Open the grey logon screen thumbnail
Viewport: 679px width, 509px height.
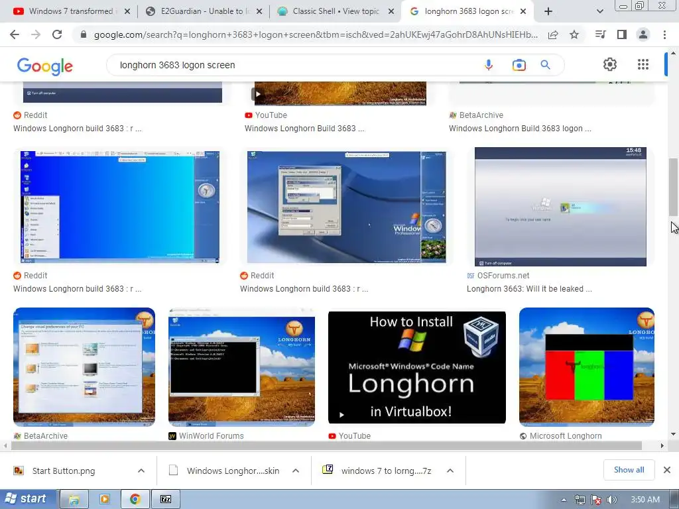pyautogui.click(x=560, y=207)
